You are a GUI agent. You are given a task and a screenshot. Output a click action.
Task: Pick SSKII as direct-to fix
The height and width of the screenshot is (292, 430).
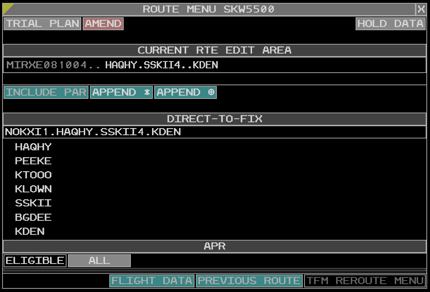pyautogui.click(x=33, y=203)
